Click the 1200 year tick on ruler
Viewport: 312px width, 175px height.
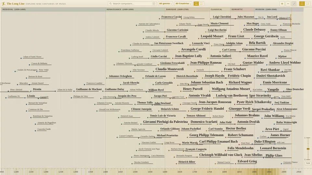click(x=46, y=172)
